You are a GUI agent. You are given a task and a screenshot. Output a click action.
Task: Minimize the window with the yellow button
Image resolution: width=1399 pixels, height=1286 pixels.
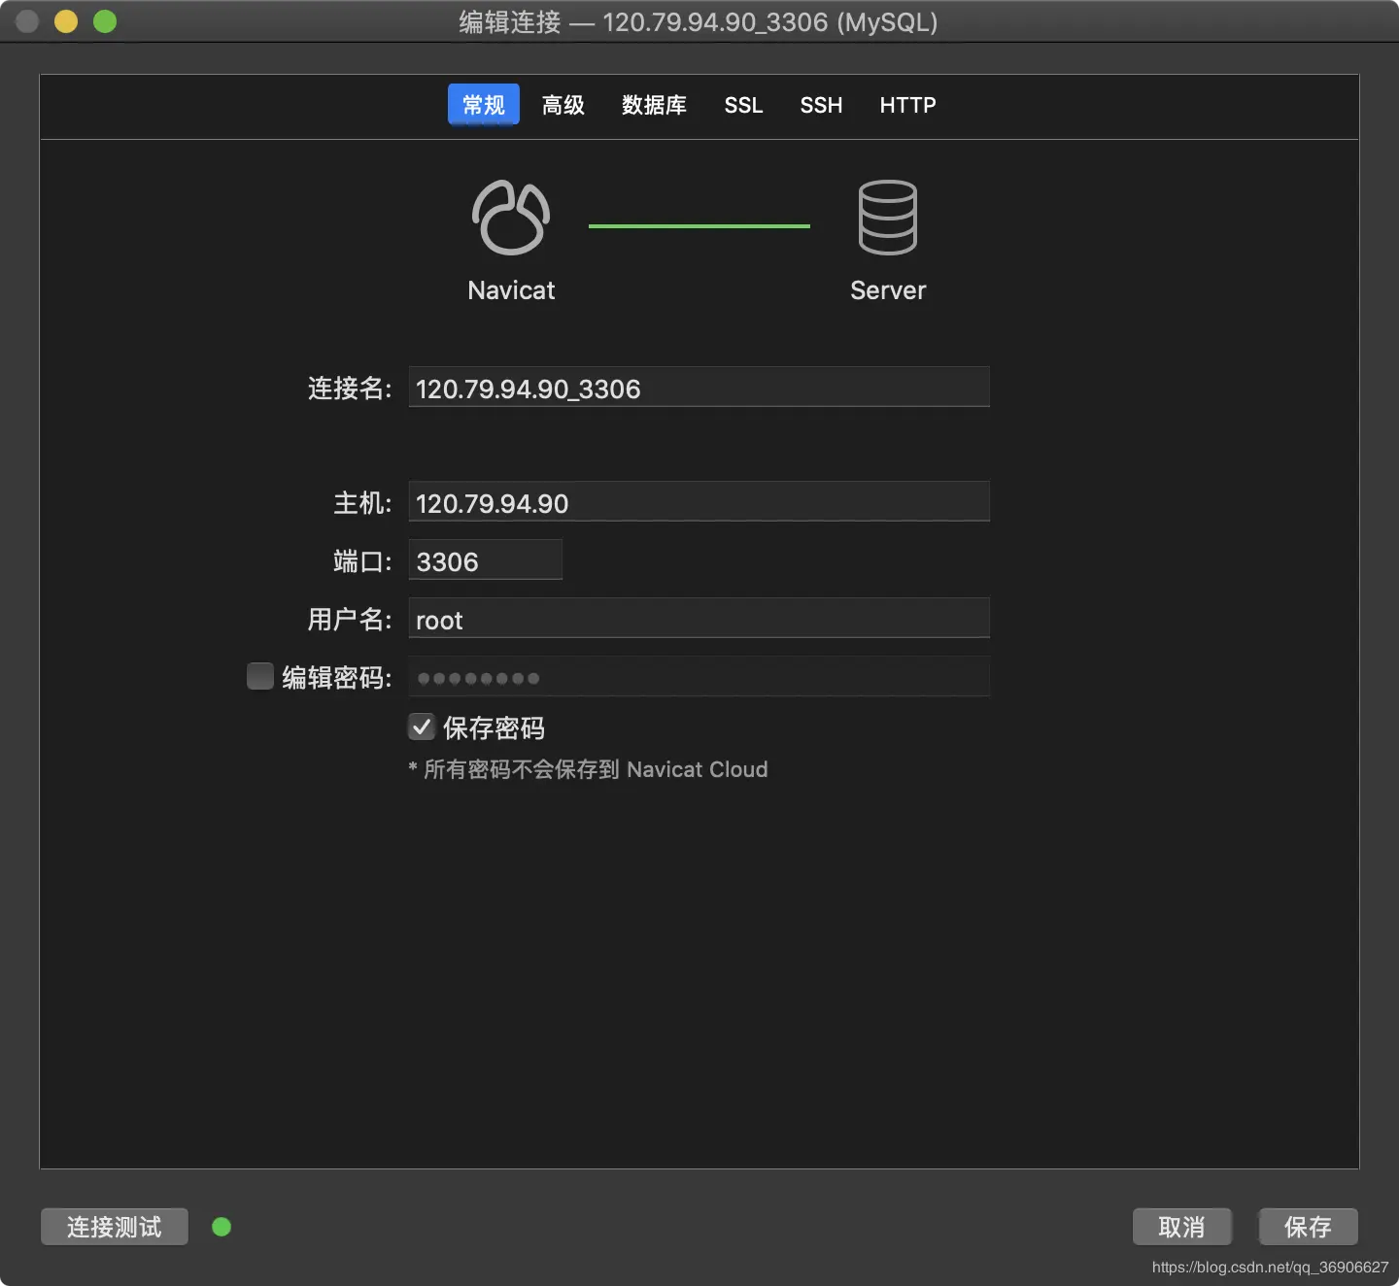pyautogui.click(x=66, y=21)
